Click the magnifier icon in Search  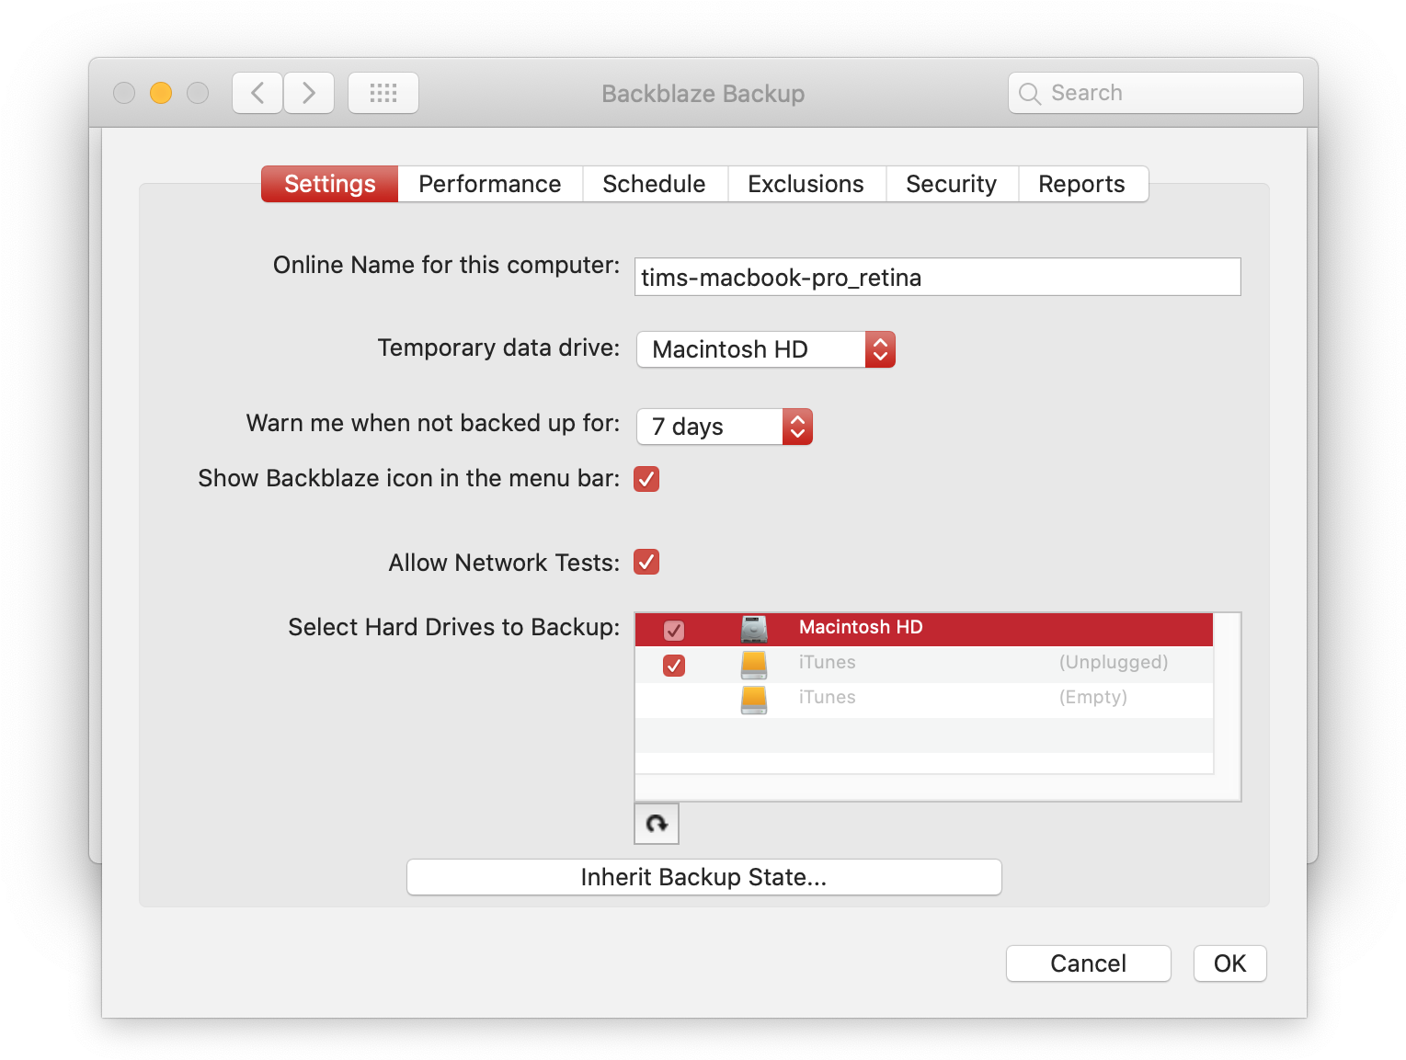point(1030,94)
